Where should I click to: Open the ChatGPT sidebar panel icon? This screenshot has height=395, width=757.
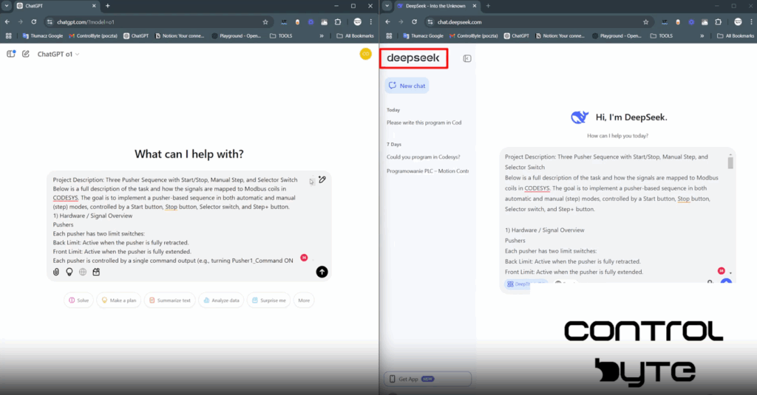pos(11,54)
